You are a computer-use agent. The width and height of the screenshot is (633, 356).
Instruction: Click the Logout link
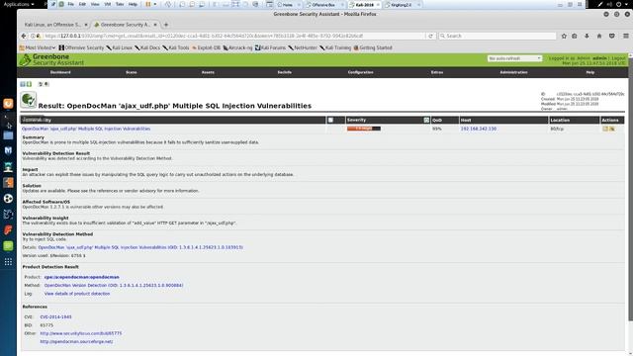(618, 58)
